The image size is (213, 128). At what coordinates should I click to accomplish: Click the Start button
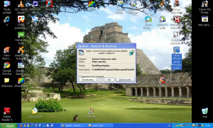coord(9,126)
